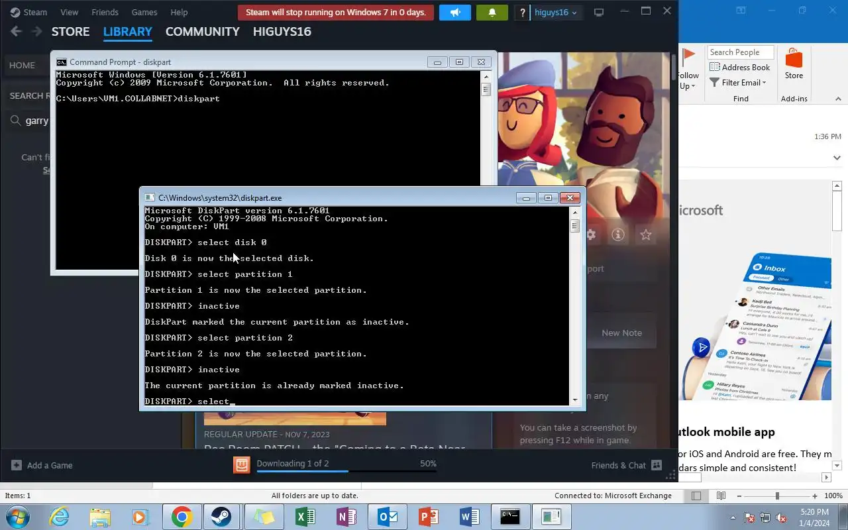Open Google Chrome from the taskbar
Screen dimensions: 848x530
182,517
